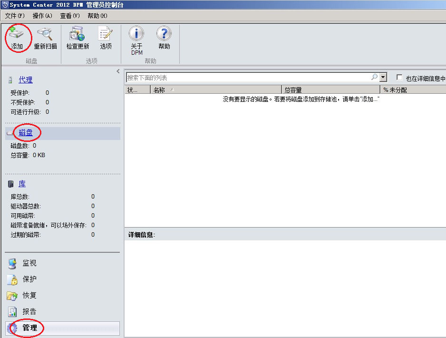Click in the 搜索下面的列表 search field
The width and height of the screenshot is (446, 338).
[x=248, y=78]
